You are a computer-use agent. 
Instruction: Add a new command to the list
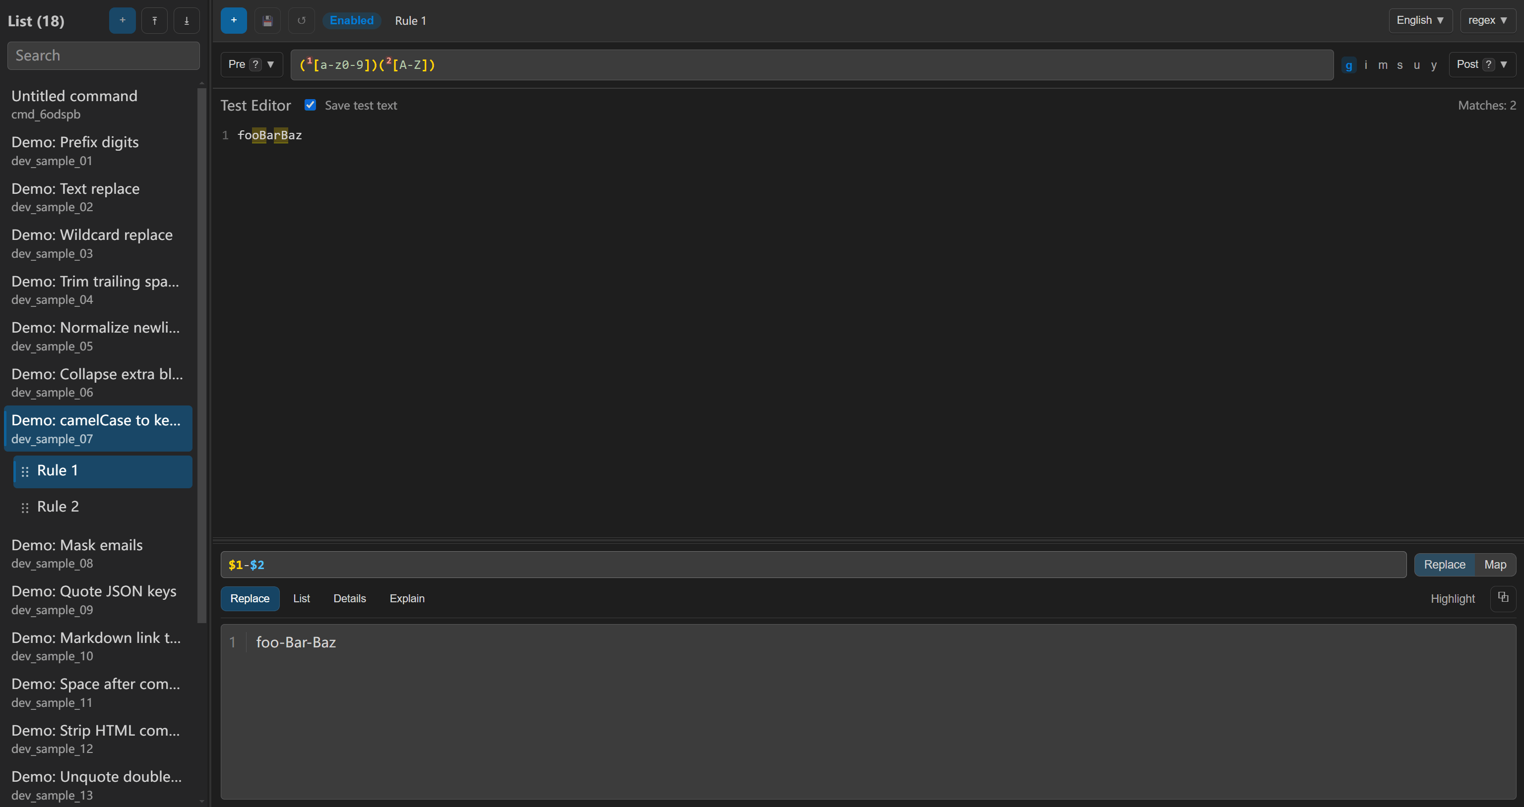point(123,21)
